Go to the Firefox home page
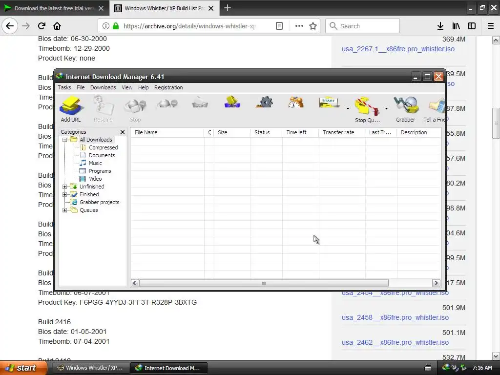 [x=57, y=26]
